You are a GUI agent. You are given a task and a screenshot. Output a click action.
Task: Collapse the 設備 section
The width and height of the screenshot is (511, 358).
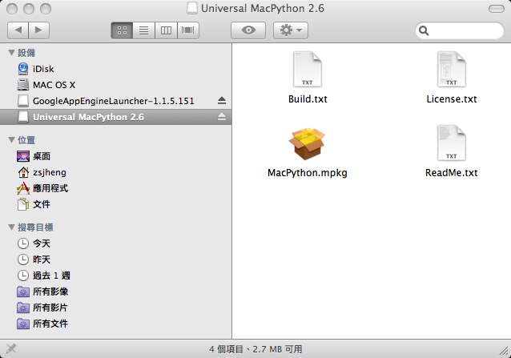12,52
